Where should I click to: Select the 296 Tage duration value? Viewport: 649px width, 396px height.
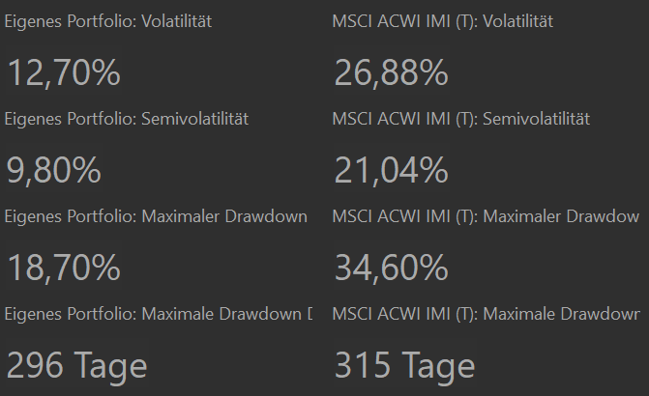(x=76, y=366)
